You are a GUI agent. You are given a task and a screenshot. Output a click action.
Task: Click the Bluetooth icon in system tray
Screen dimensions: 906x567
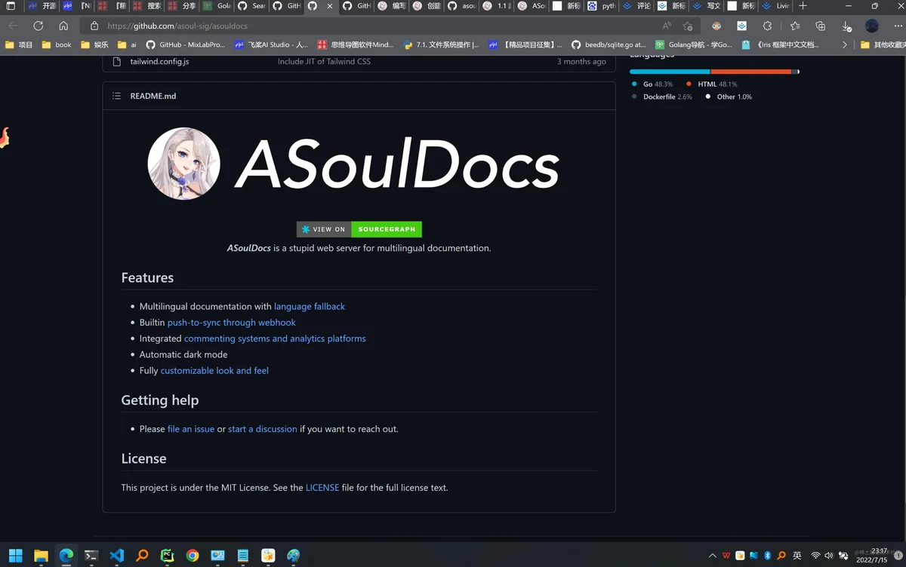(768, 556)
